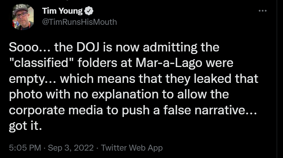283x158 pixels.
Task: Open the @TimRunsHisMouth handle link
Action: (x=80, y=22)
